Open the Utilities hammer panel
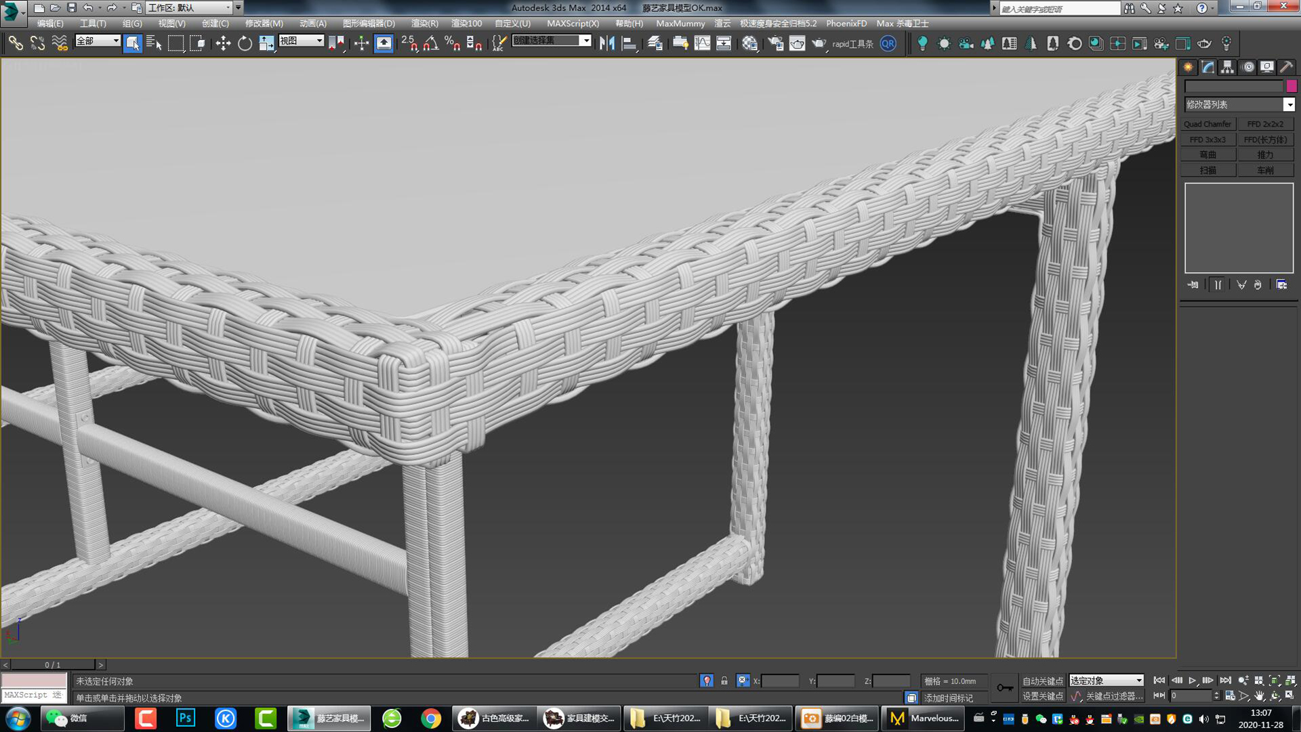Viewport: 1301px width, 732px height. tap(1285, 67)
